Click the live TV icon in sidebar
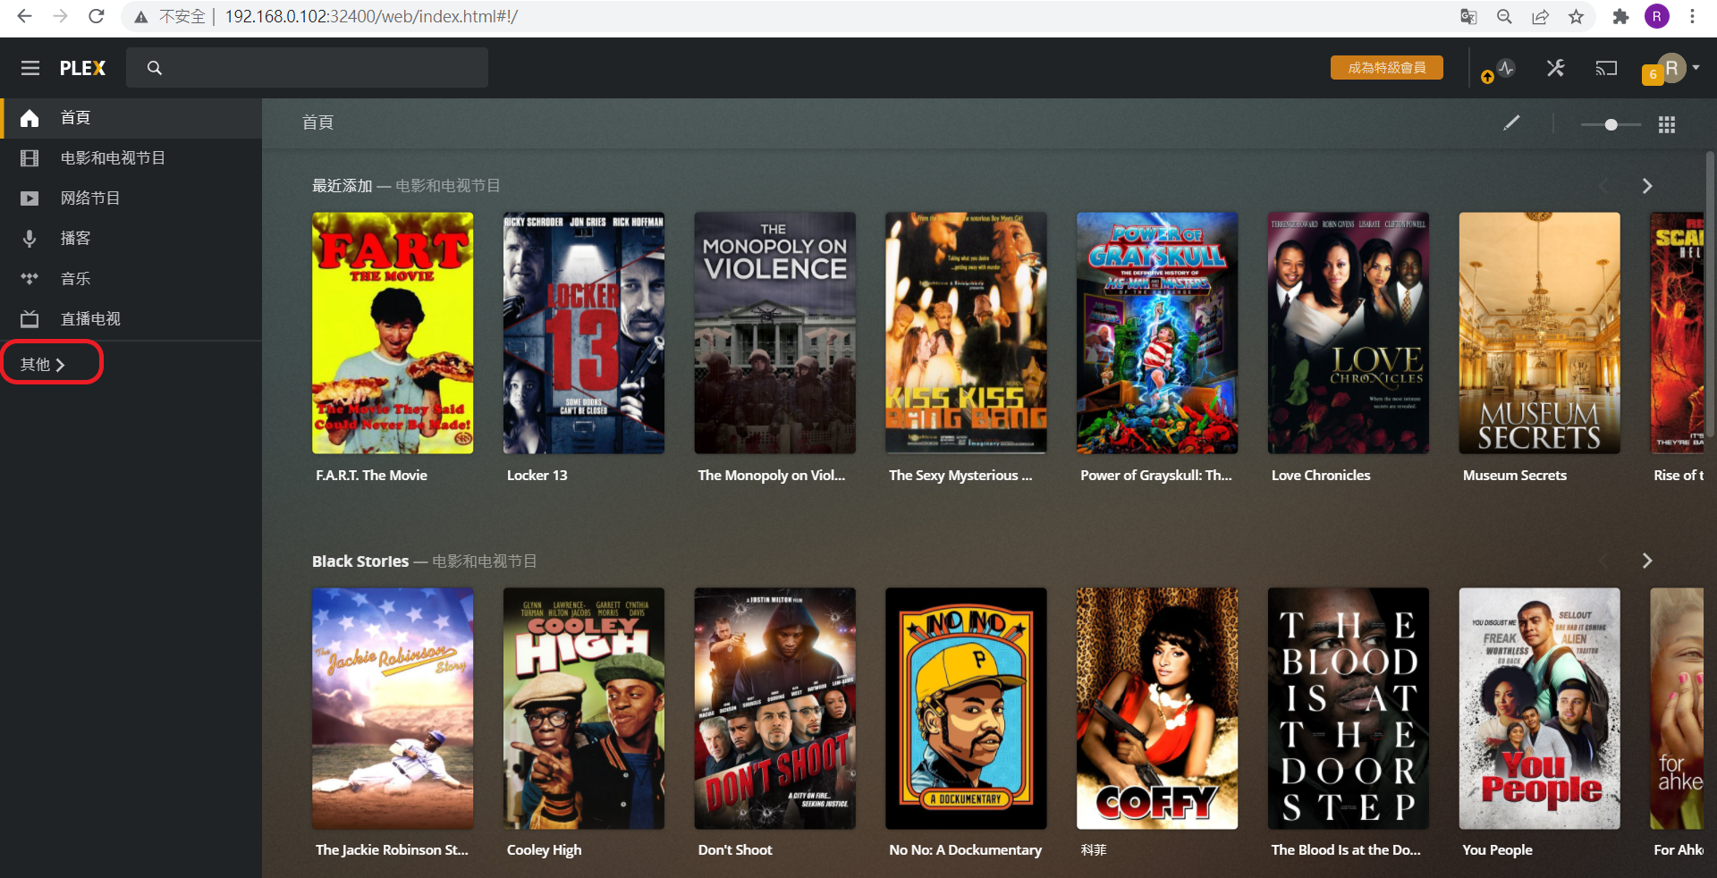Image resolution: width=1717 pixels, height=878 pixels. [x=30, y=319]
